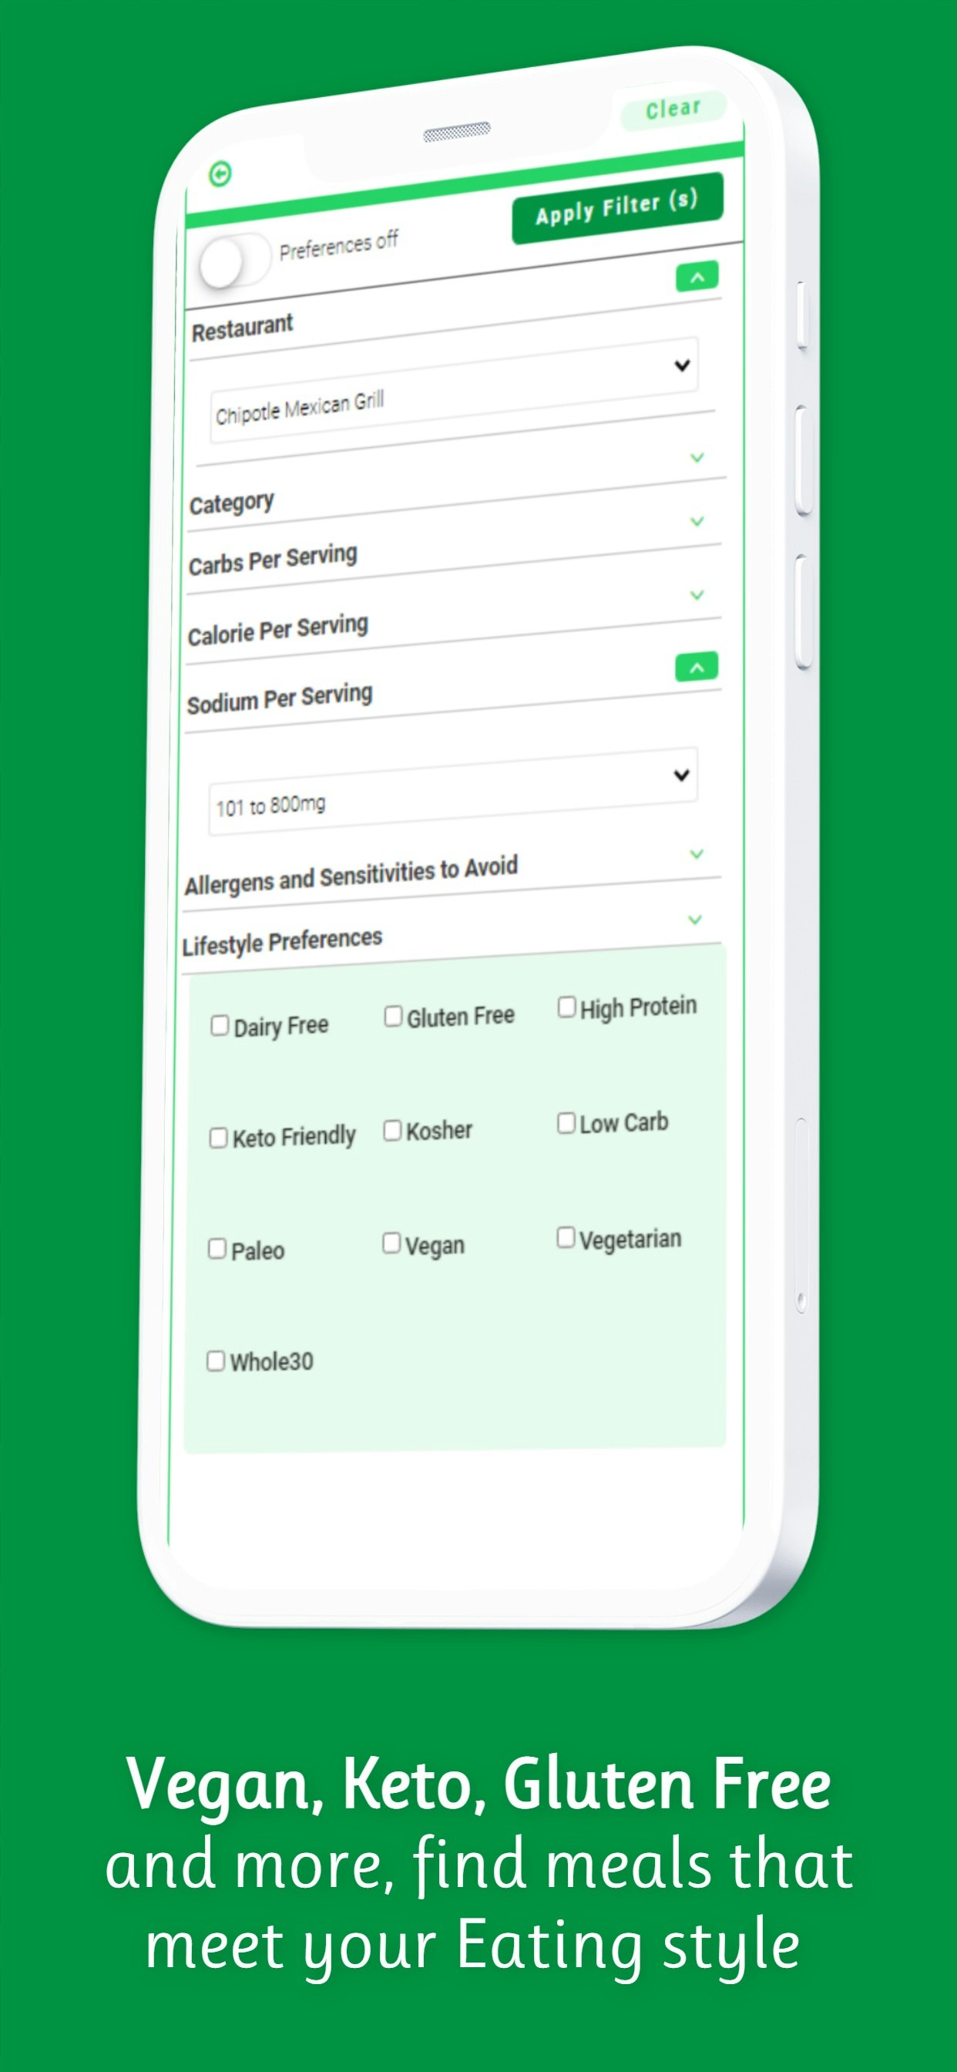
Task: Click the Carbs Per Serving label
Action: [x=273, y=560]
